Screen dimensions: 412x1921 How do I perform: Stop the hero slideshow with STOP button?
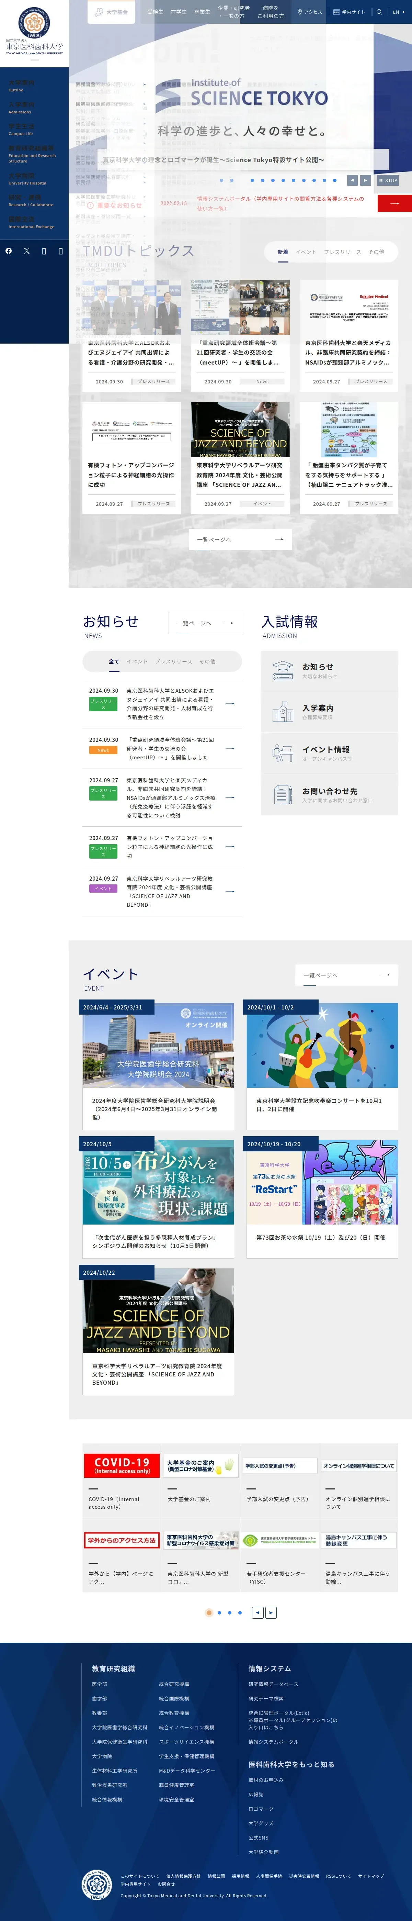click(x=387, y=180)
